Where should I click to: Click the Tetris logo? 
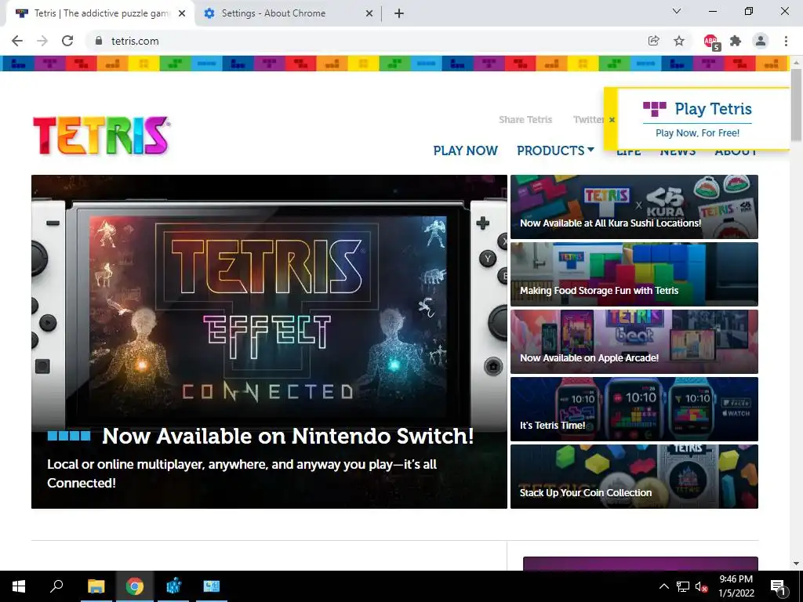click(101, 135)
